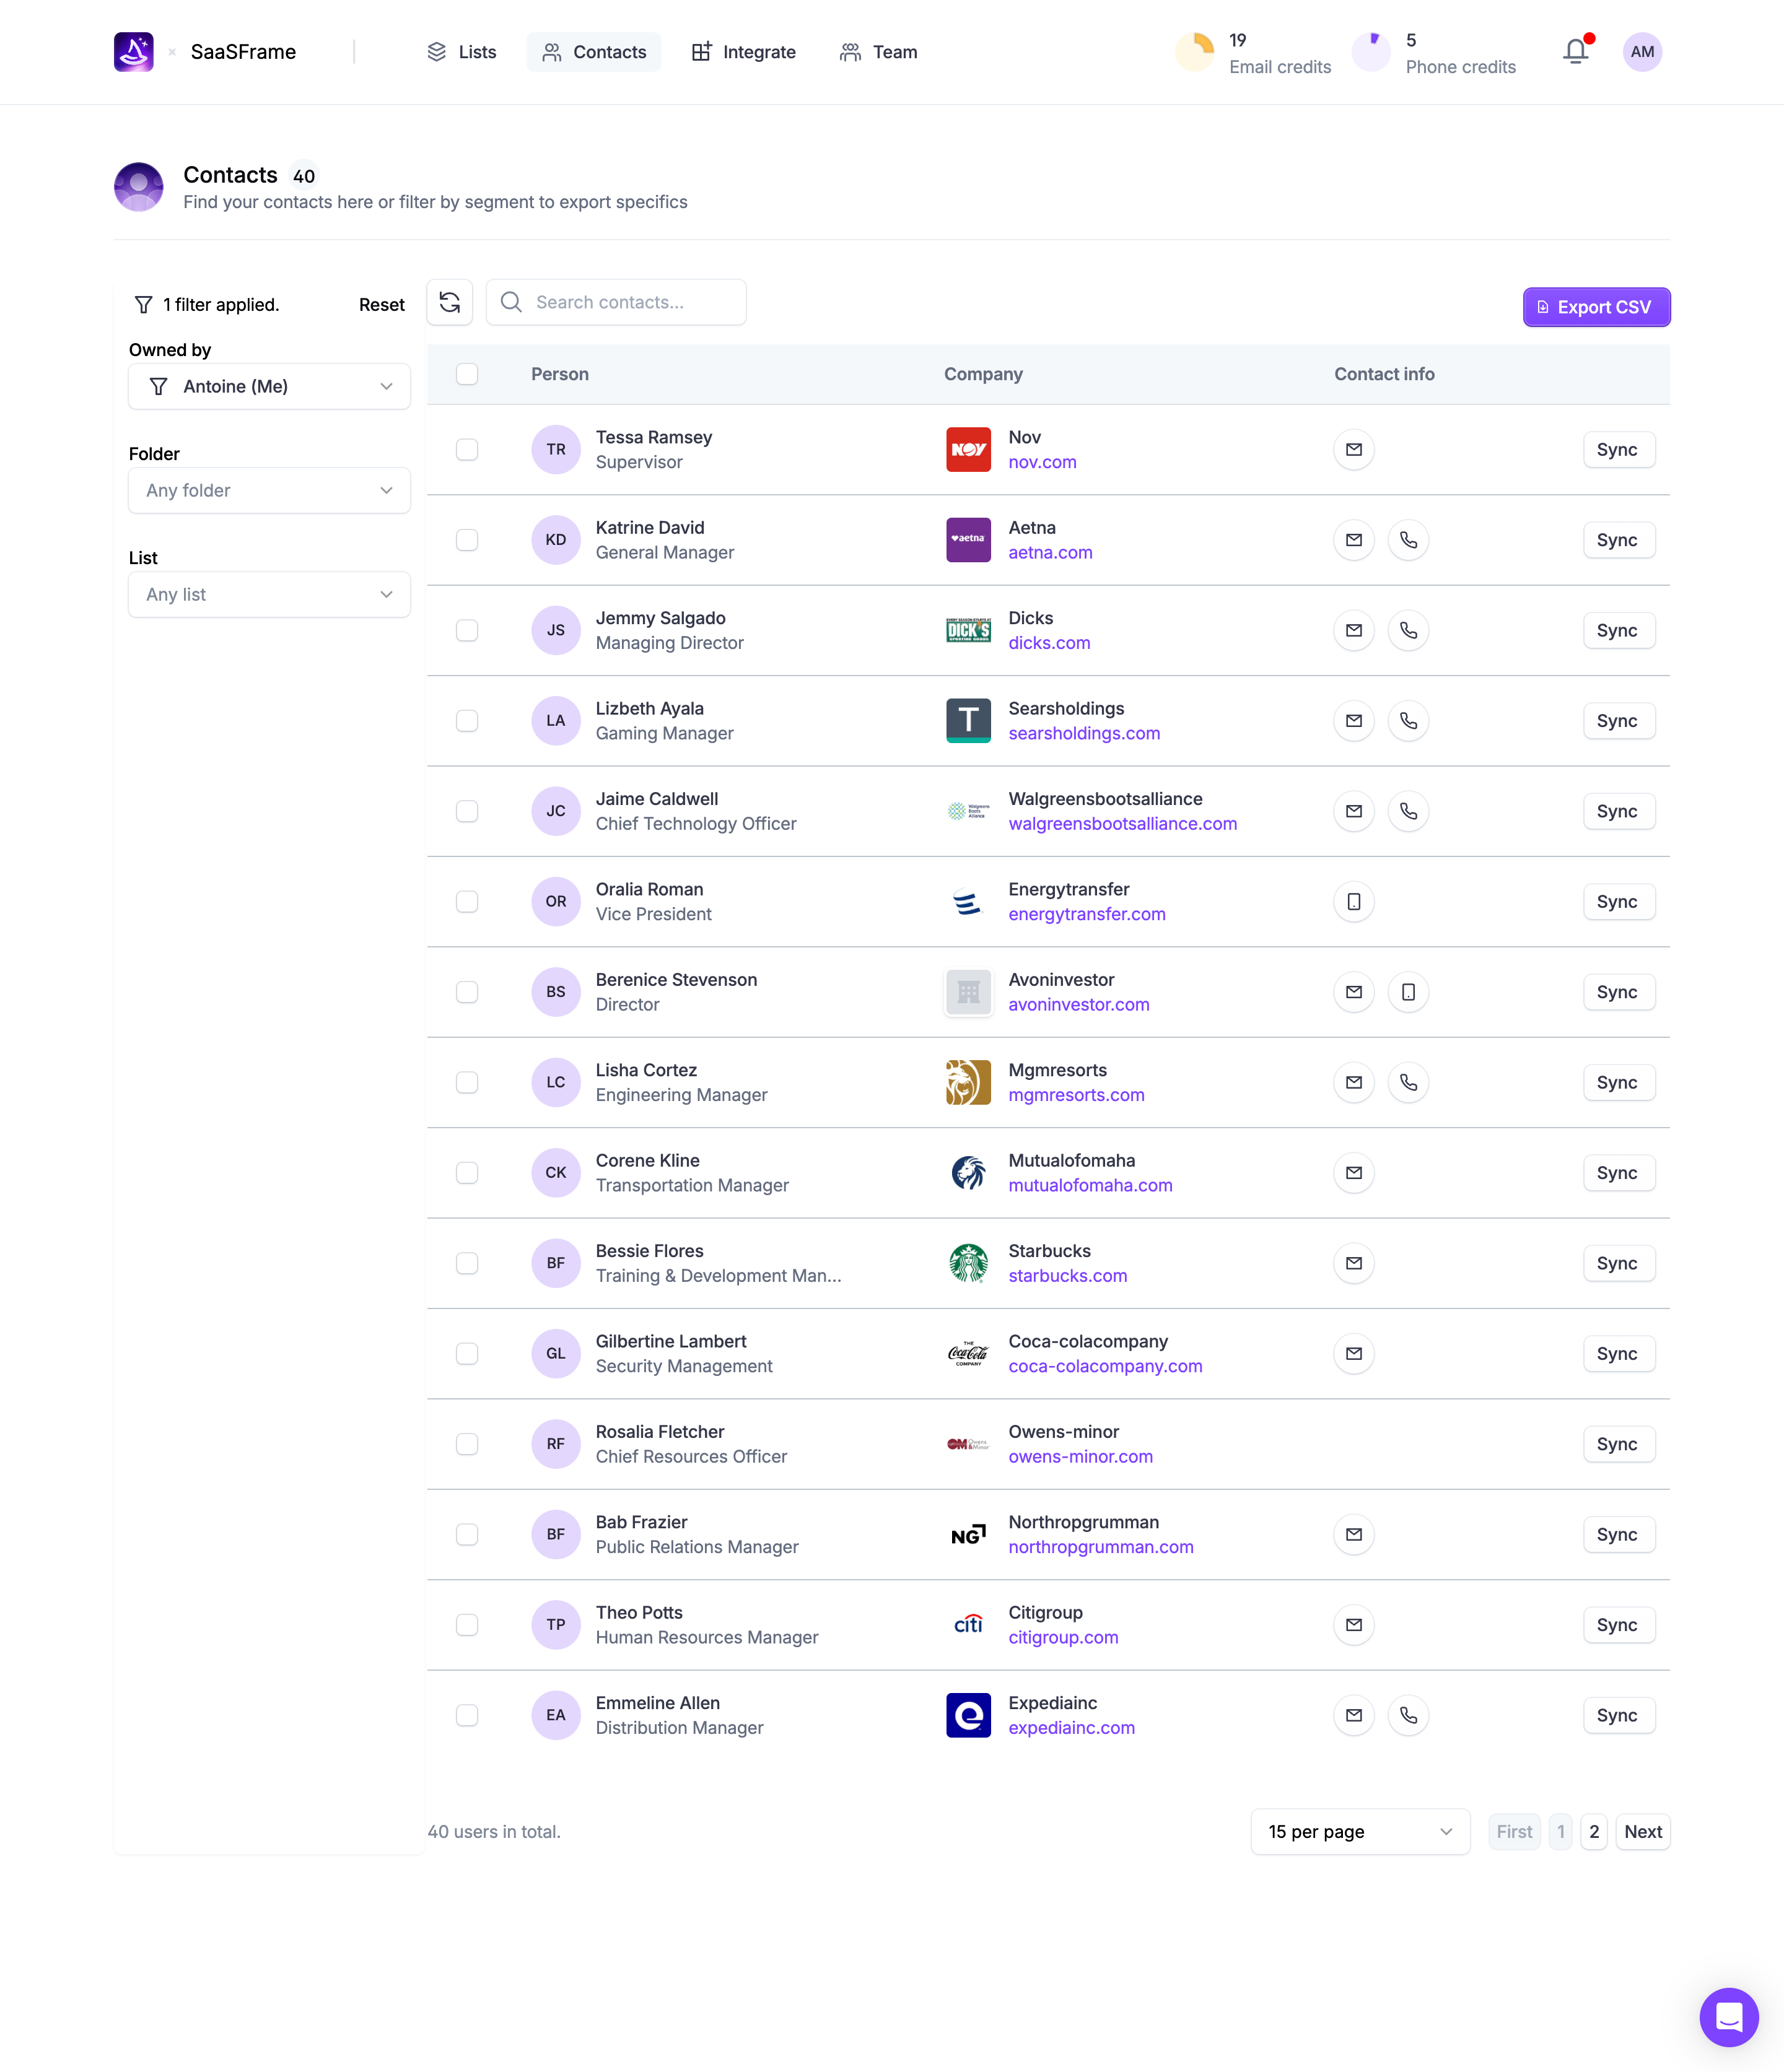1784x2072 pixels.
Task: Toggle the select-all contacts checkbox
Action: coord(467,374)
